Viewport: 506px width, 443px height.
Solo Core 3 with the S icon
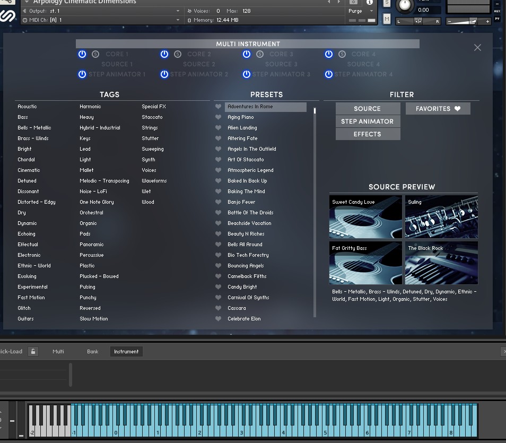tap(260, 54)
